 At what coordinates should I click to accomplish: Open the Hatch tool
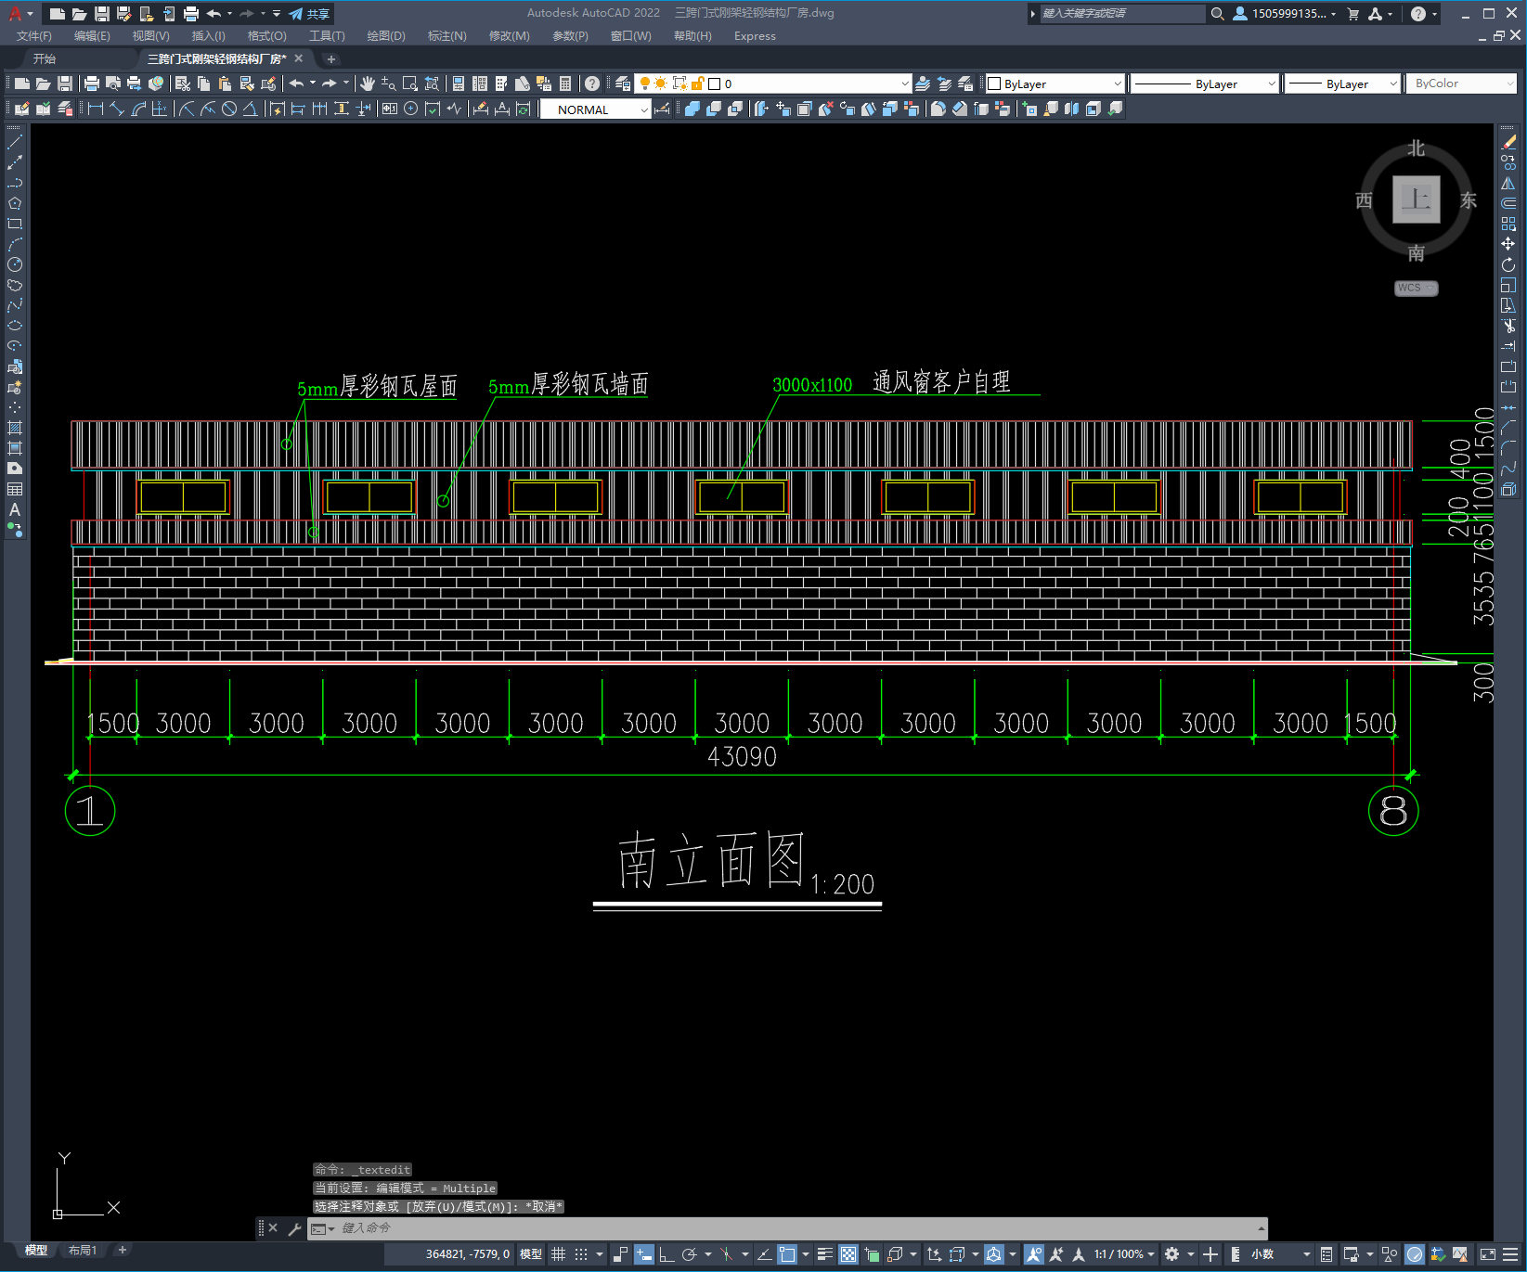coord(15,428)
